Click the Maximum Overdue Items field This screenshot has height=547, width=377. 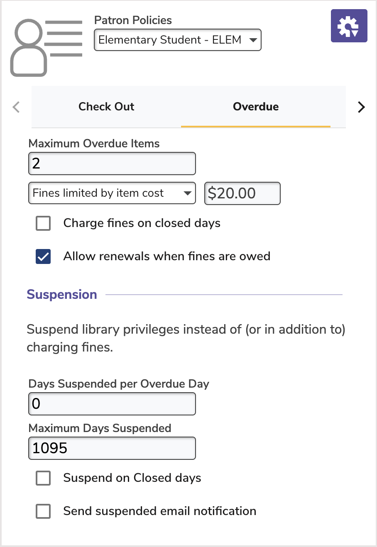(x=112, y=164)
